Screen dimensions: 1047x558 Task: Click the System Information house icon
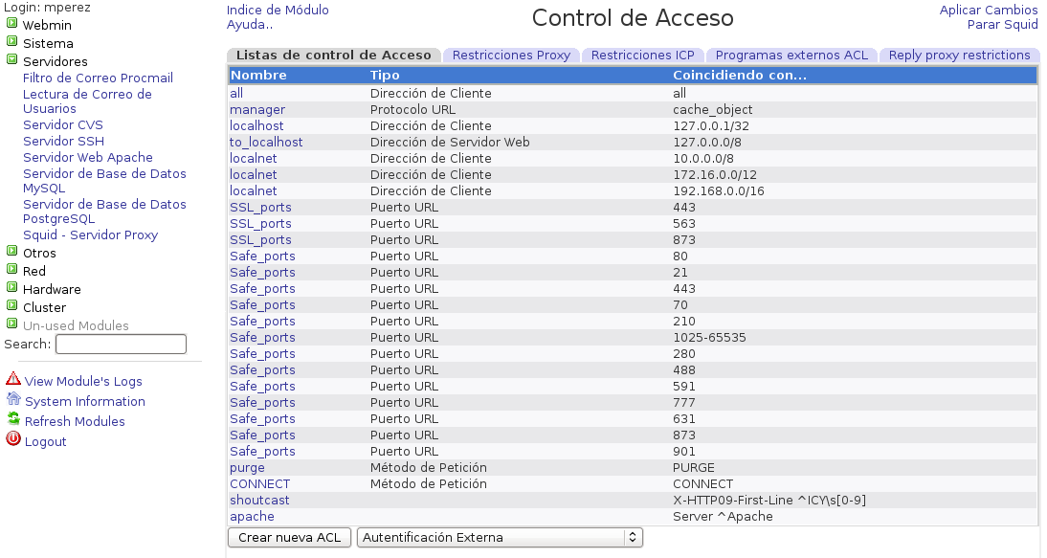click(13, 400)
